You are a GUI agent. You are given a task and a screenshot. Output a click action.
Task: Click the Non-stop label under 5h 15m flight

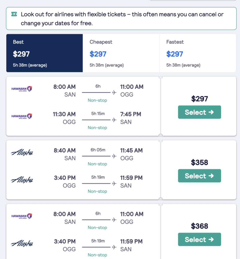[97, 128]
